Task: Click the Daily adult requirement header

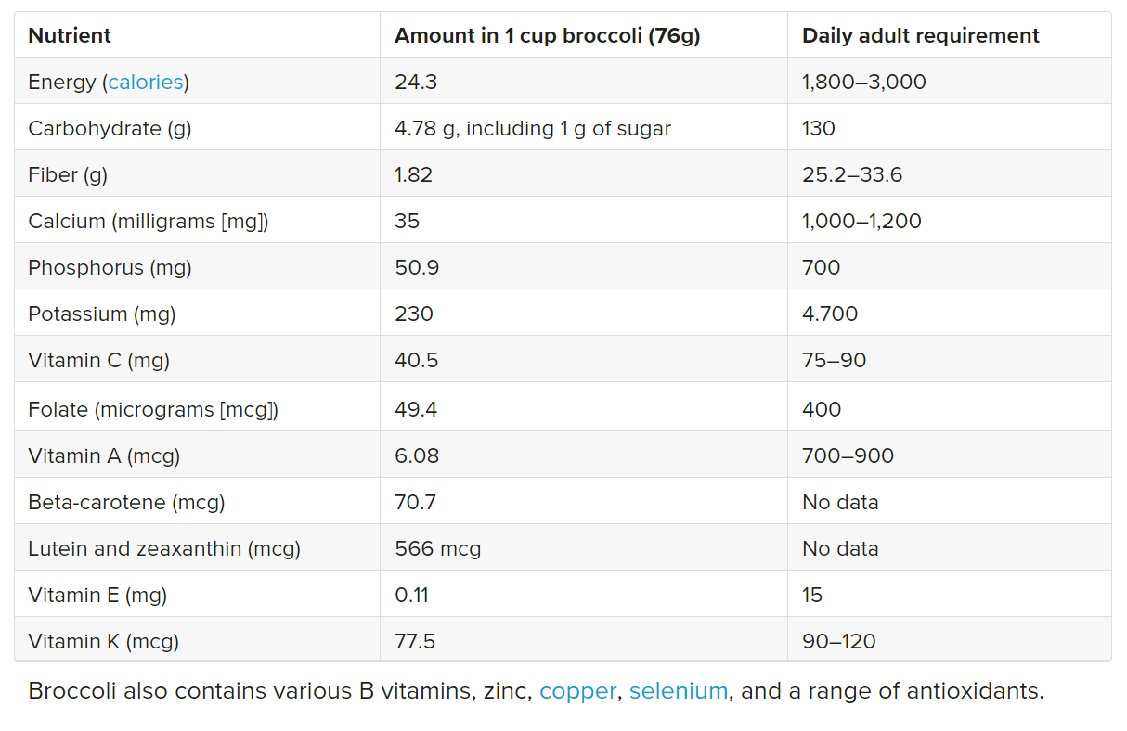Action: point(920,35)
